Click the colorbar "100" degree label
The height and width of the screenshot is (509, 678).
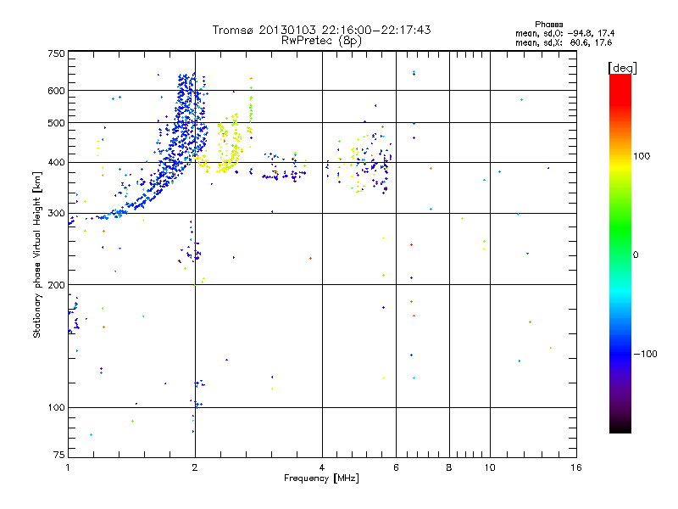coord(642,156)
